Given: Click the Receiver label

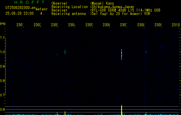Looking at the screenshot, I should [x=60, y=10].
